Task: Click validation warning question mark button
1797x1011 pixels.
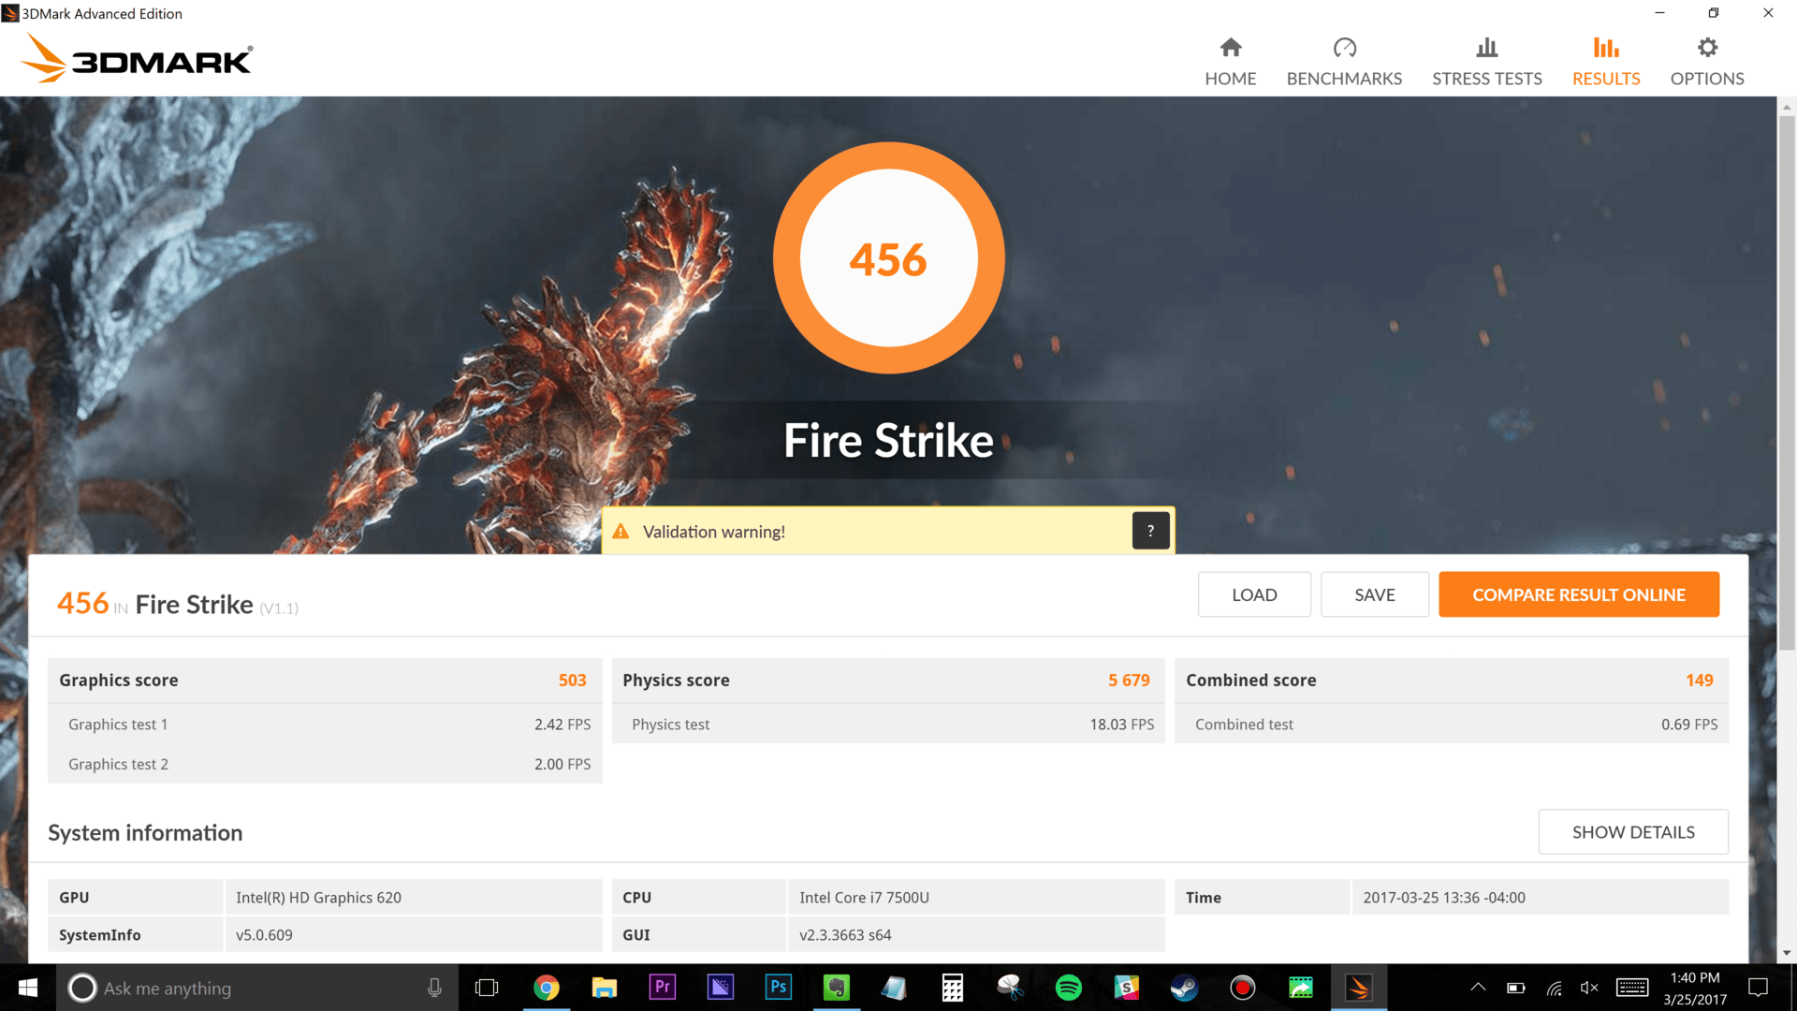Action: point(1150,531)
